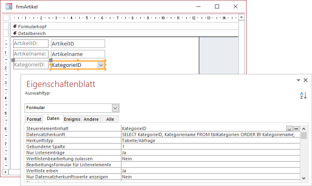Click the form window vertical scroll up arrow
This screenshot has height=186, width=312.
(x=241, y=17)
